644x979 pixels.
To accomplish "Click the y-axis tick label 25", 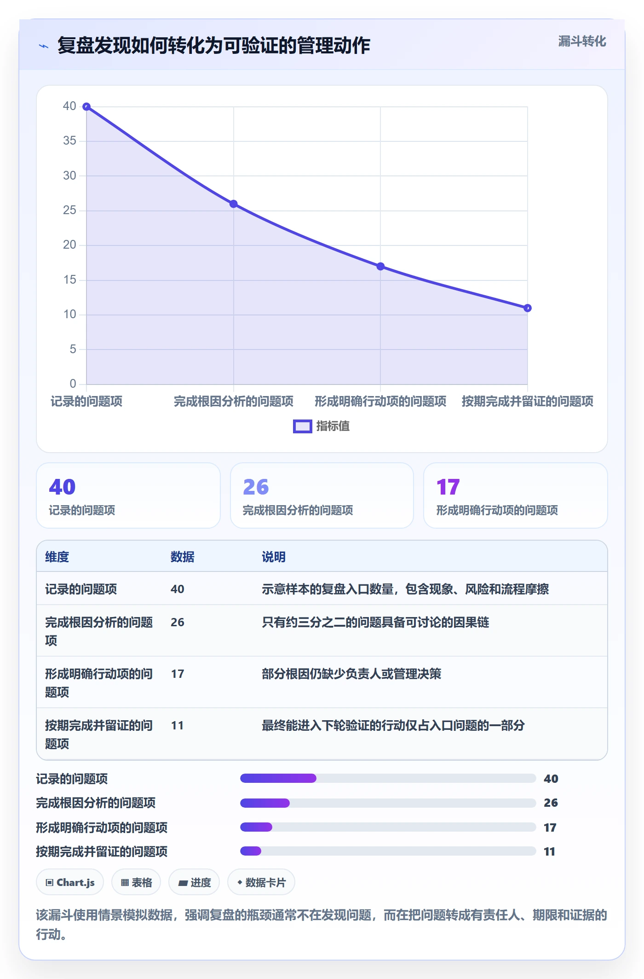I will pos(69,210).
